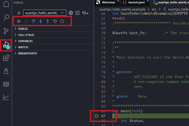Switch to the Welcome tab
This screenshot has width=189, height=126.
(x=108, y=2)
